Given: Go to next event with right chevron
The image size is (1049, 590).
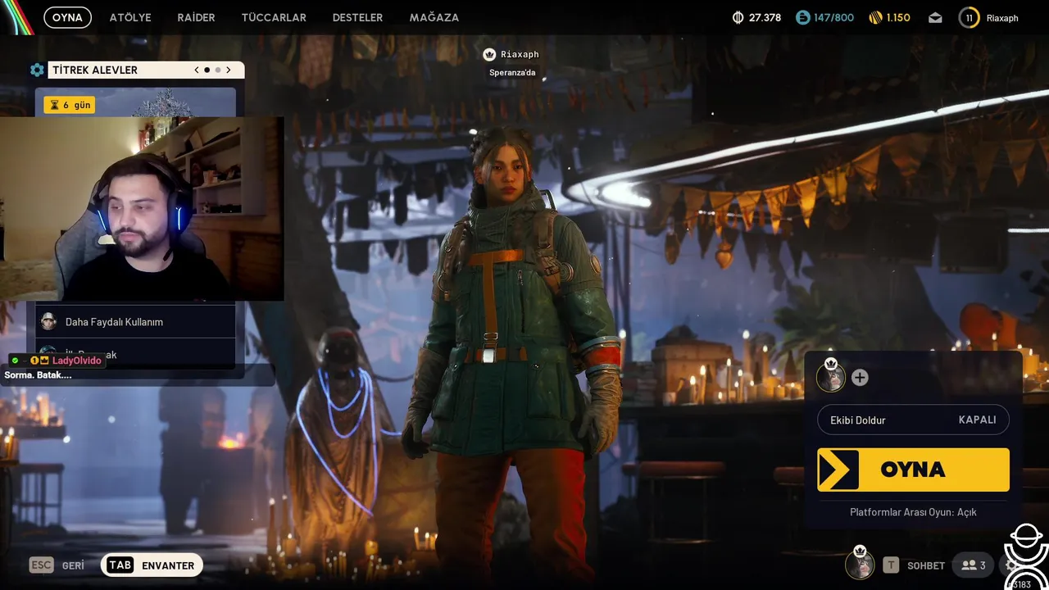Looking at the screenshot, I should click(x=229, y=70).
